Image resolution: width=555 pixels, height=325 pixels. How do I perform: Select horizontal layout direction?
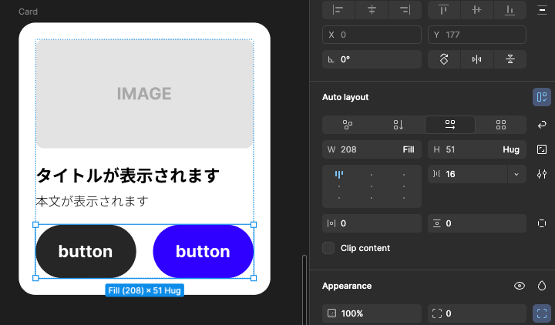tap(450, 125)
